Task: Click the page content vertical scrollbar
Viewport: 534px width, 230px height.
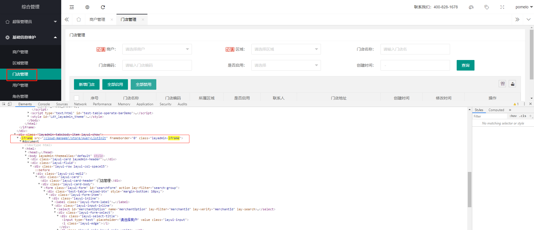Action: 532,54
